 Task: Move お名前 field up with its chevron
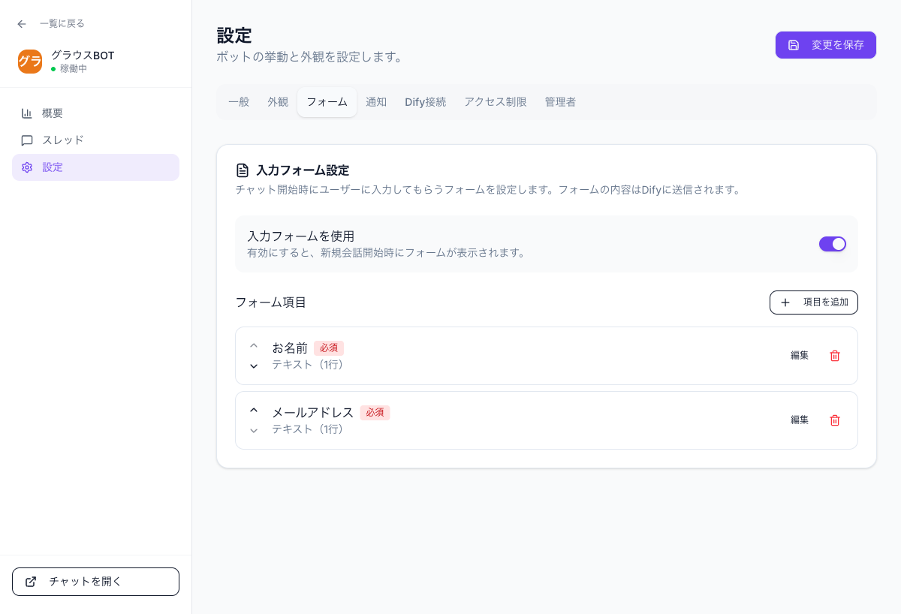[254, 345]
